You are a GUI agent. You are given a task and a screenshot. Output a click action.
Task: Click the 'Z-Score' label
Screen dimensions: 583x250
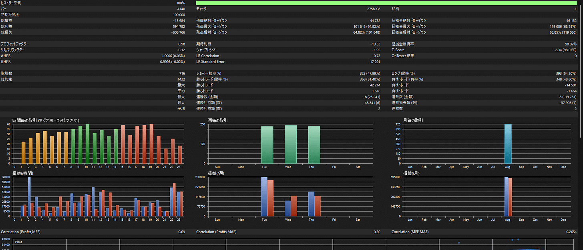click(398, 50)
